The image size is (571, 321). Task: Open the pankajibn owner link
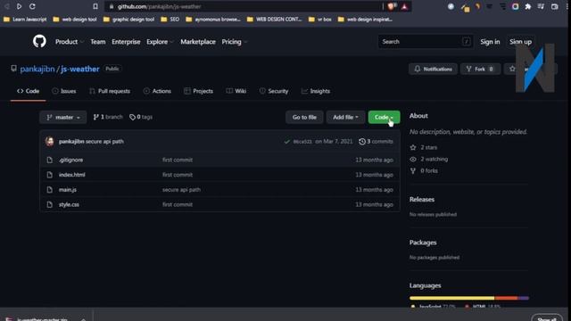click(37, 69)
